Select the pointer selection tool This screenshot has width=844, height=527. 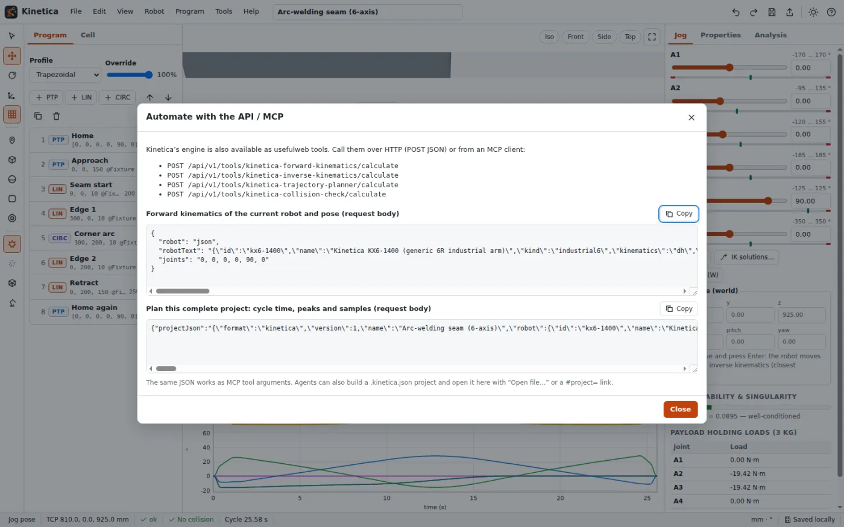click(12, 36)
